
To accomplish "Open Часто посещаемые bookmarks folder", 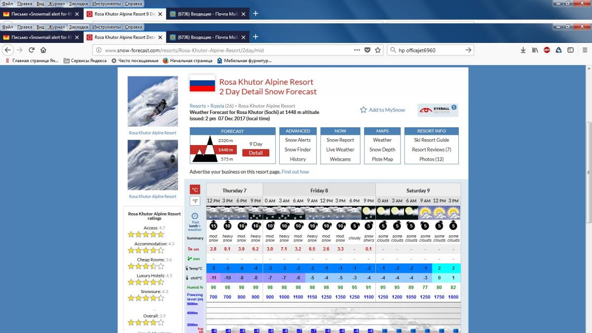I will pos(135,61).
